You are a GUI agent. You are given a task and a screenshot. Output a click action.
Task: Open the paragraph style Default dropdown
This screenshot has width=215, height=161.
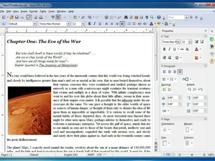click(35, 24)
